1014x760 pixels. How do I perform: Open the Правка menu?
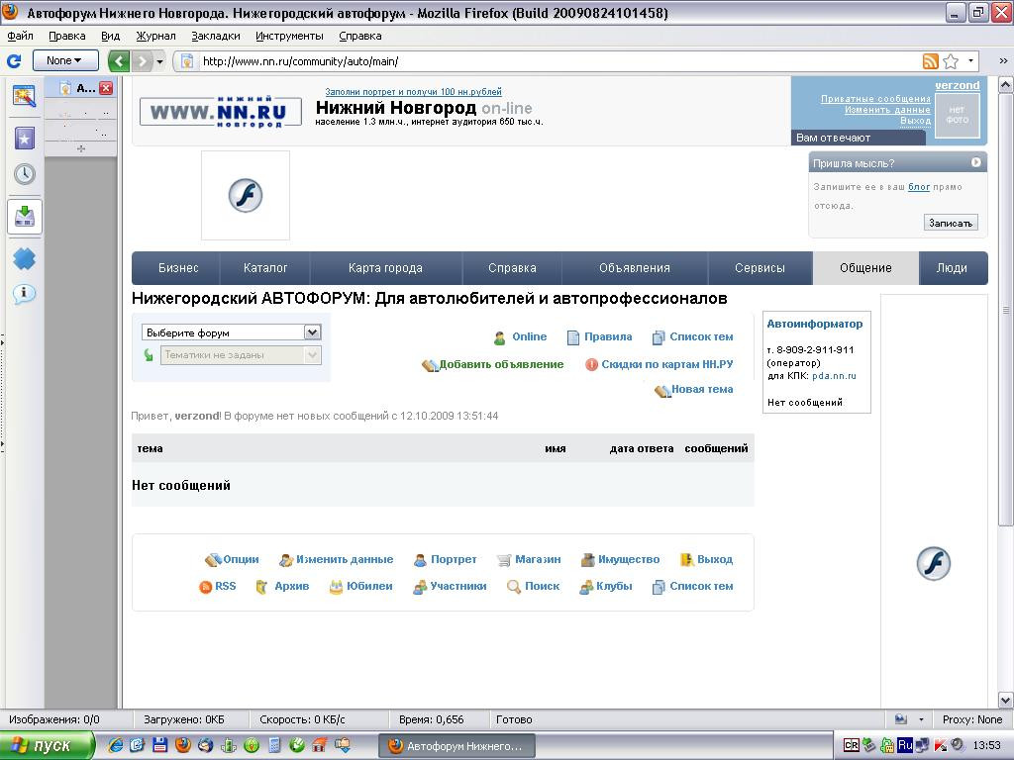point(66,37)
